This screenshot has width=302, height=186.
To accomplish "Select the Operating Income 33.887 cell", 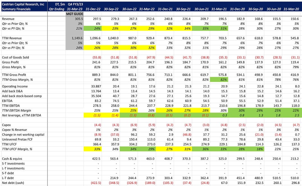I will (x=92, y=86).
